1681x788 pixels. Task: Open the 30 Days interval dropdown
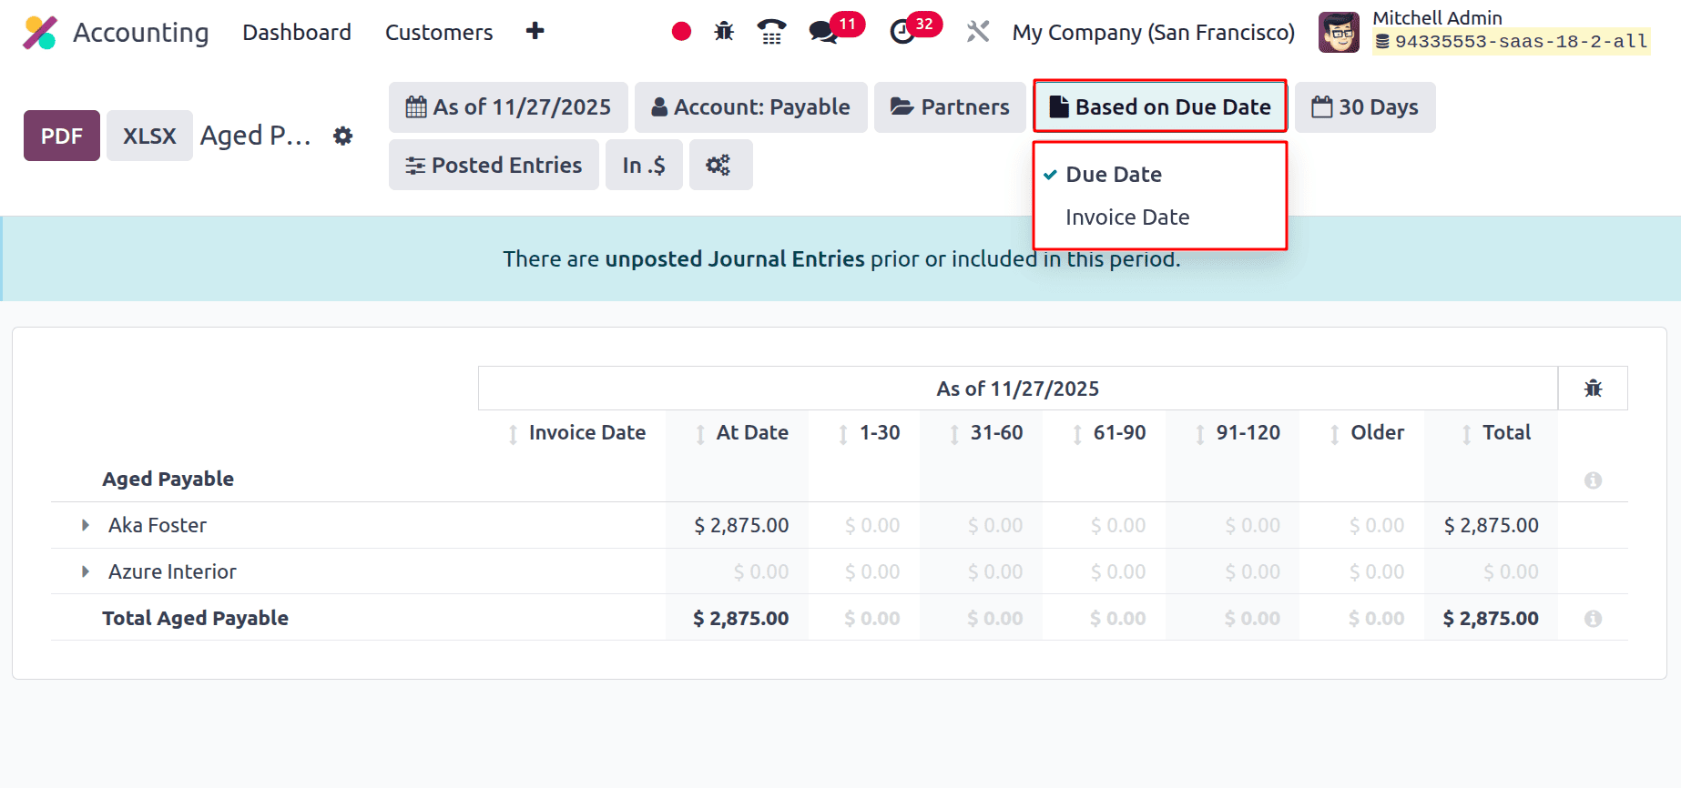1365,107
